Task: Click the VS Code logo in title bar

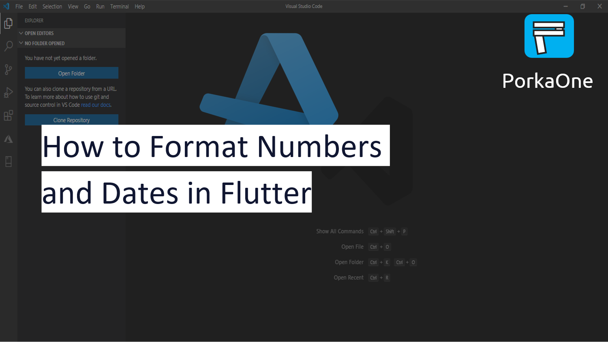Action: point(6,6)
